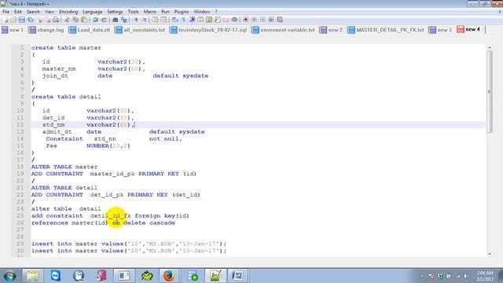Viewport: 503px width, 283px height.
Task: Click the Close All toolbar icon
Action: click(x=47, y=20)
